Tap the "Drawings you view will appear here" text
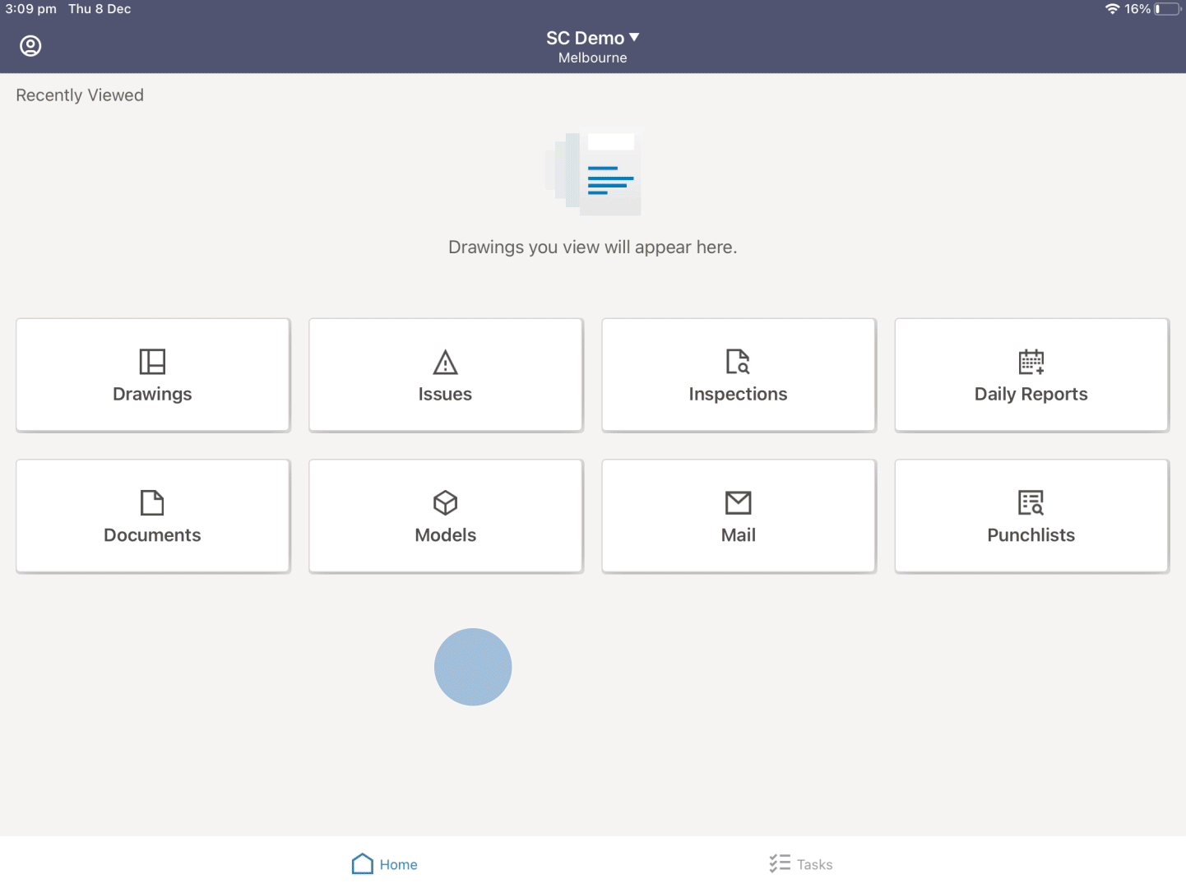The width and height of the screenshot is (1186, 888). 592,247
